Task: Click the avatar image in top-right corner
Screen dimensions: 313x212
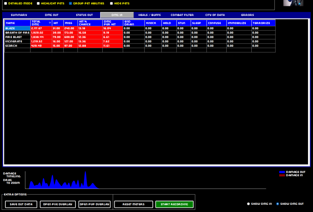Action: click(293, 3)
